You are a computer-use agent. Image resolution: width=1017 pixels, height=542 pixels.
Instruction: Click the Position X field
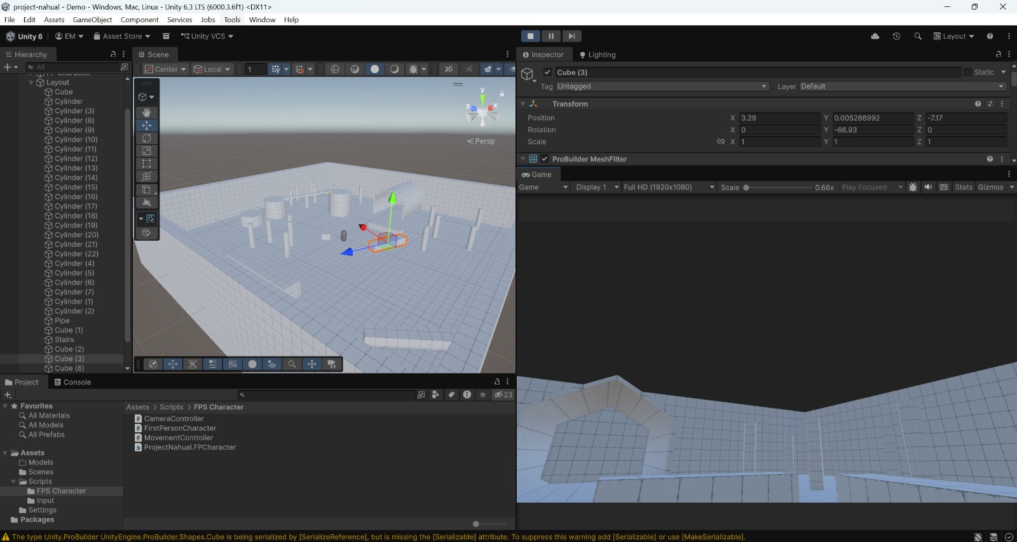tap(780, 118)
